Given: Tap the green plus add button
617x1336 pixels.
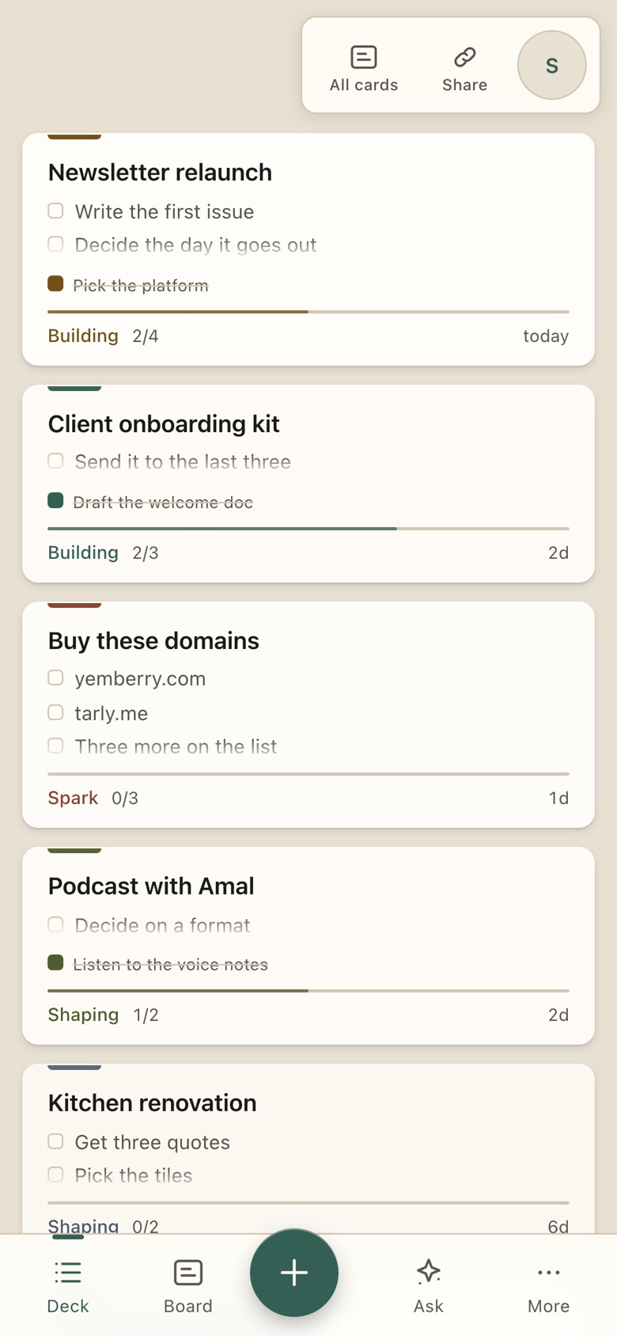Looking at the screenshot, I should (x=294, y=1273).
